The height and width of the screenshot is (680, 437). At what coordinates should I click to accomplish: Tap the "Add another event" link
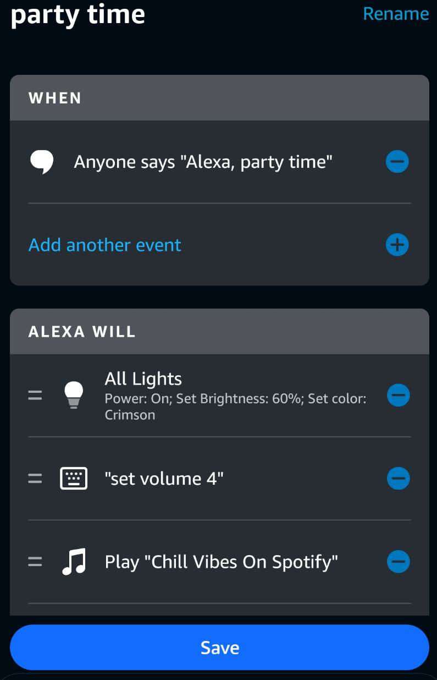click(105, 245)
